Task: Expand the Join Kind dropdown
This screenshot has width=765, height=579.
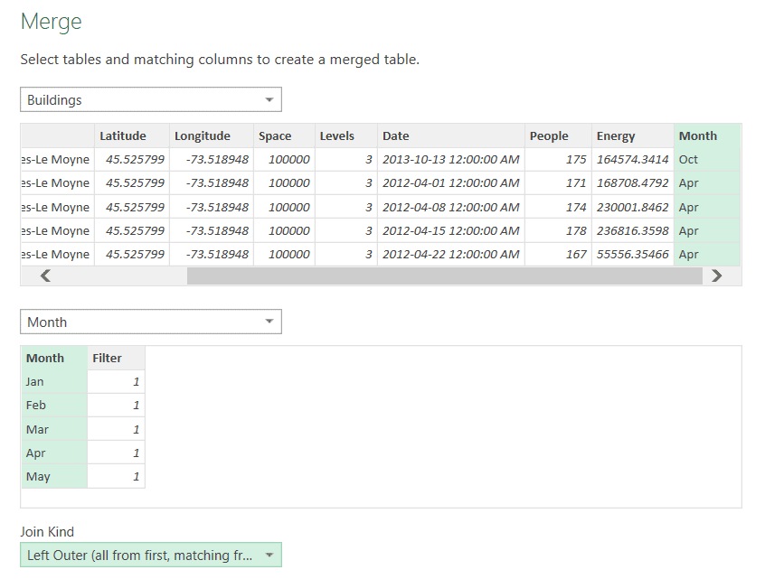Action: click(151, 555)
